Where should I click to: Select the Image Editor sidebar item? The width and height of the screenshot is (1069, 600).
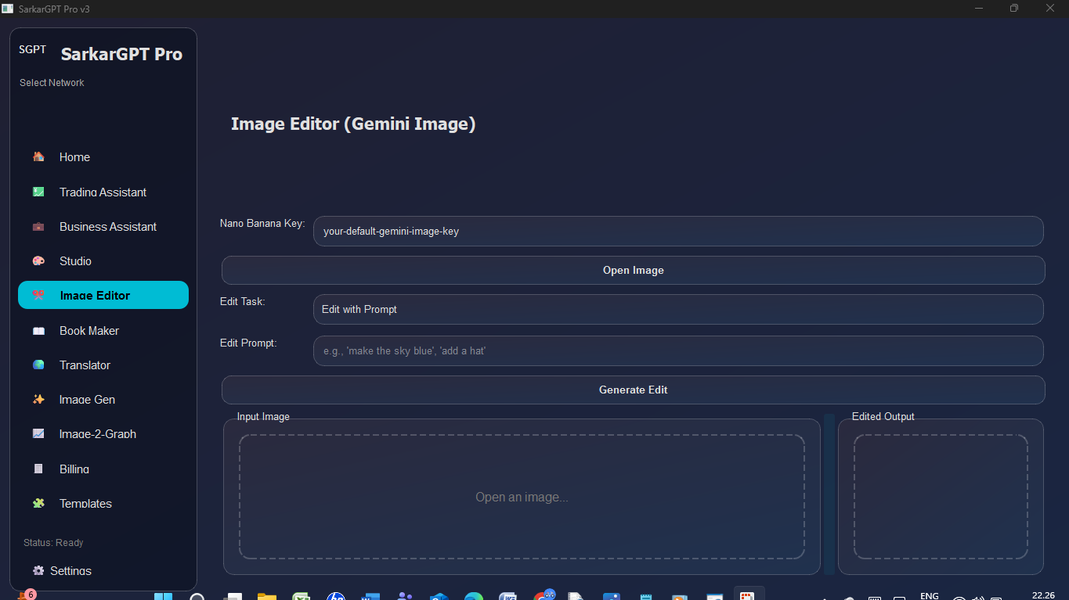click(x=103, y=295)
